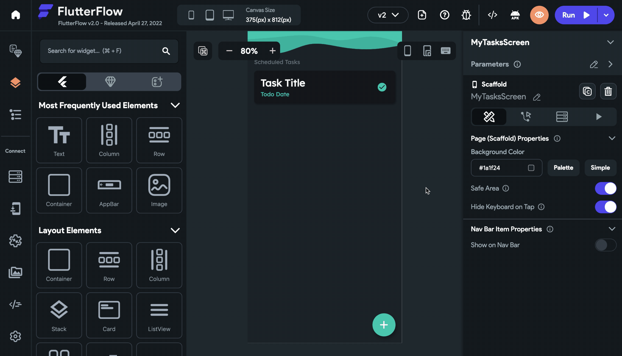Switch to the Actions tab in properties panel
Image resolution: width=622 pixels, height=356 pixels.
[x=526, y=117]
